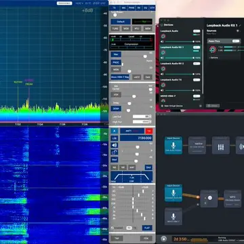Toggle the Loopback Audio RX 1 switch

[197, 47]
